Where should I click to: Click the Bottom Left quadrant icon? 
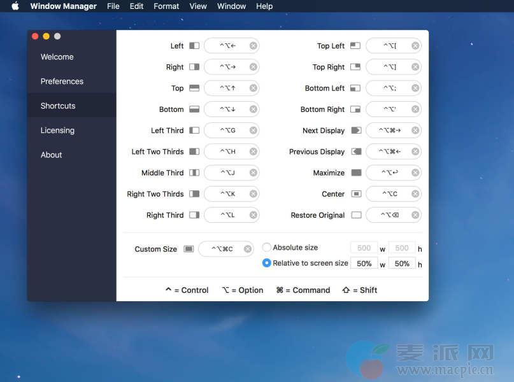click(355, 88)
